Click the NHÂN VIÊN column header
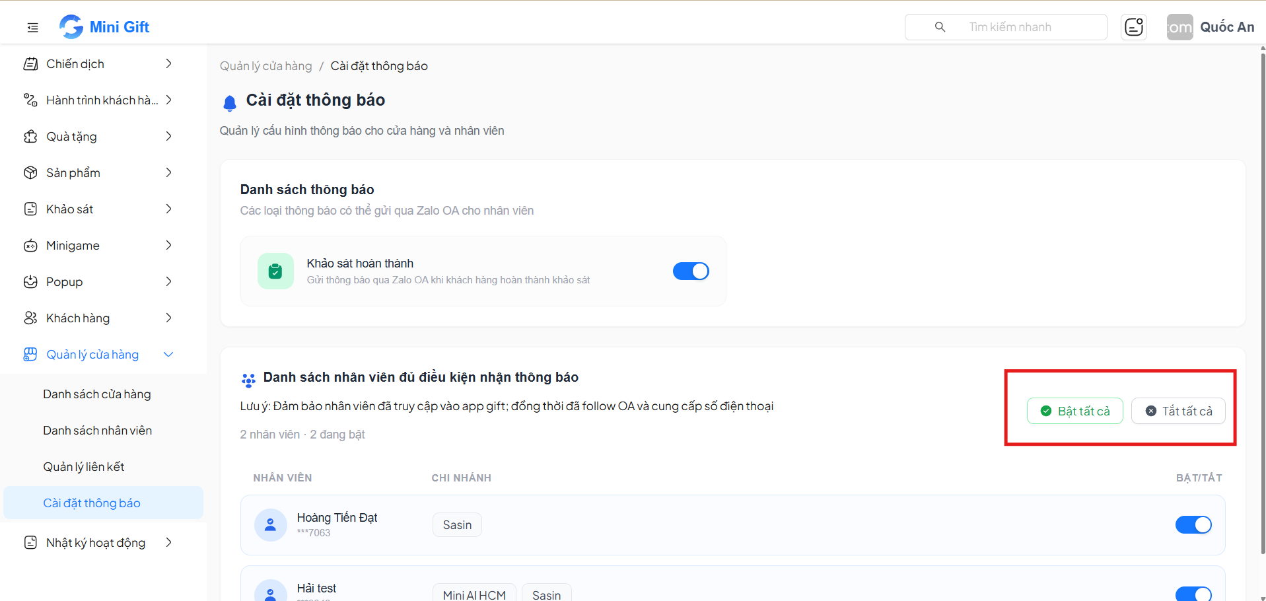The image size is (1266, 601). [x=283, y=478]
